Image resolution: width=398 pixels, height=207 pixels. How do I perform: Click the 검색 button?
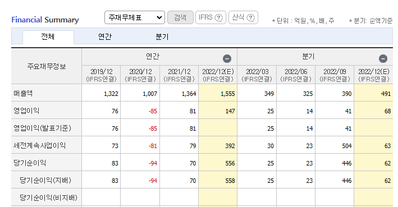[x=180, y=17]
